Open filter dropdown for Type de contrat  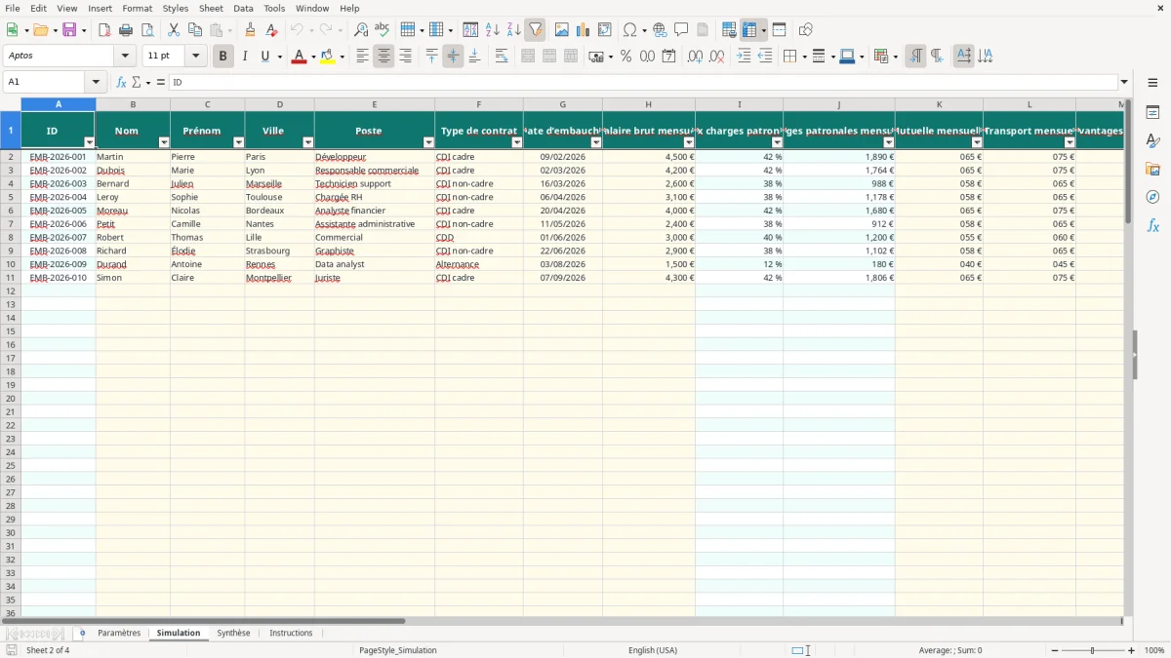[x=517, y=142]
